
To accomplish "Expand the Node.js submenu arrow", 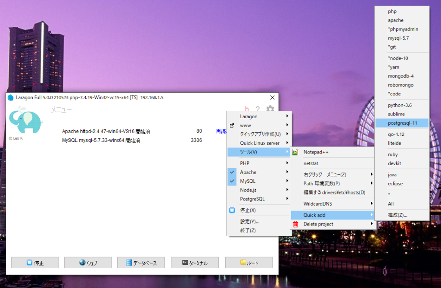I will 287,190.
